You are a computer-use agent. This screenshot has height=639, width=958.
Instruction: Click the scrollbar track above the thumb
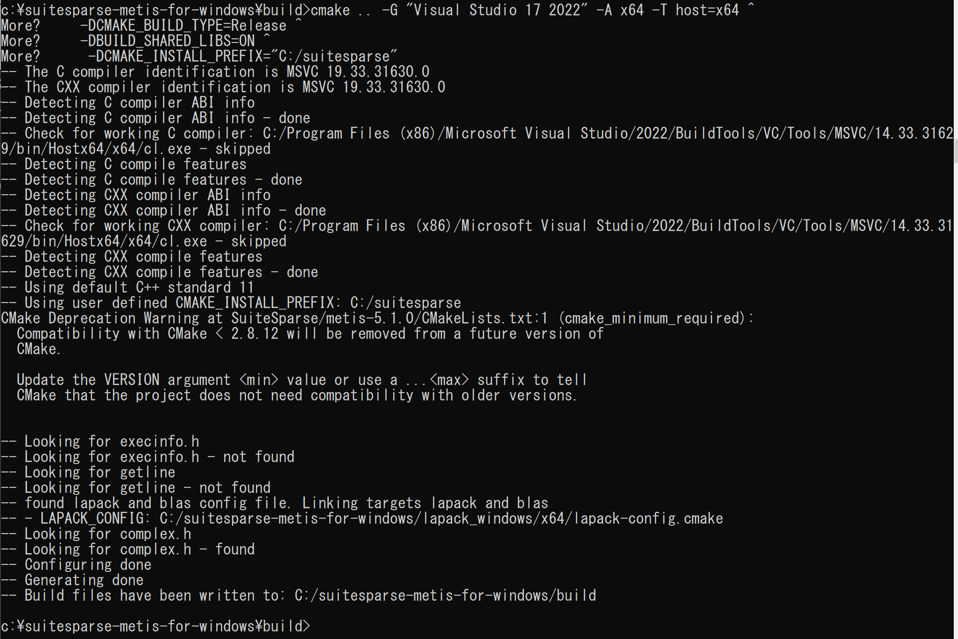(956, 70)
